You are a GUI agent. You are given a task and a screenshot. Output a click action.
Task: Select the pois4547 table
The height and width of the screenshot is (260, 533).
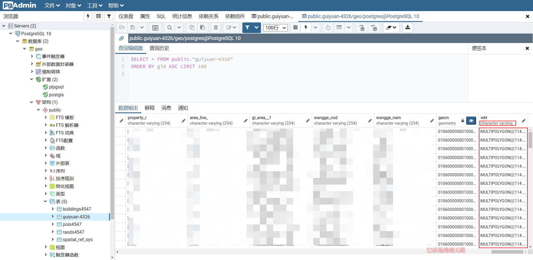point(72,224)
